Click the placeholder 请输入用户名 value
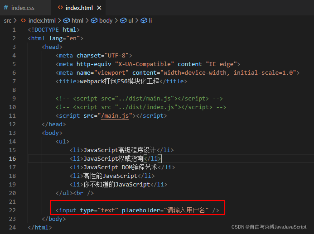This screenshot has height=234, width=314. [x=186, y=210]
